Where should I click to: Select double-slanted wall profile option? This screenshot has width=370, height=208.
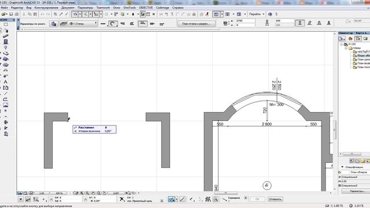319,23
